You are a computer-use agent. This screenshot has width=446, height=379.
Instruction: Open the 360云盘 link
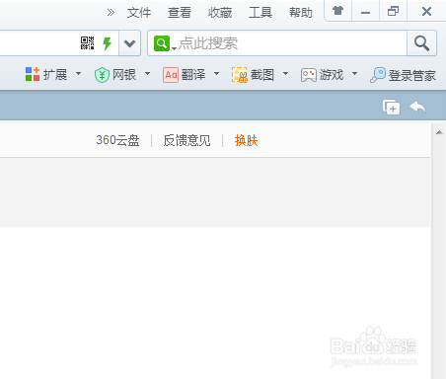click(117, 140)
